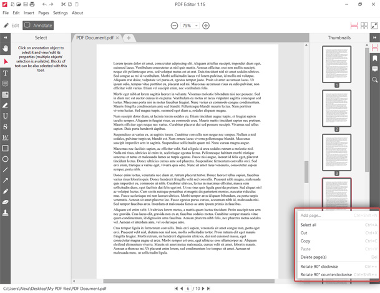Select the Line drawing tool
380x293 pixels.
coord(6,169)
